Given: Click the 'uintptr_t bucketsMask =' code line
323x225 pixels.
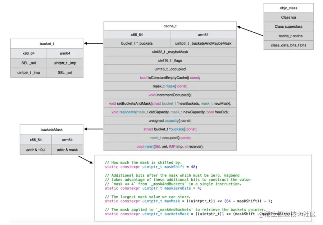Looking at the screenshot, I should (204, 214).
